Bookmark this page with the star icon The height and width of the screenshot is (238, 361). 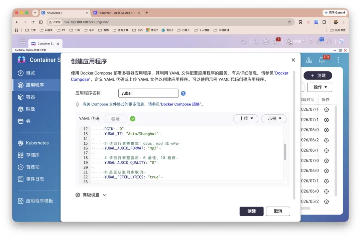tap(289, 22)
